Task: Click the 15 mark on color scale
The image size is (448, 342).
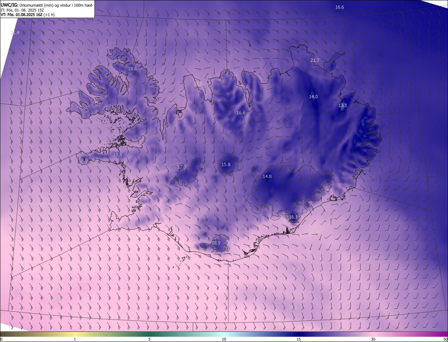Action: [299, 339]
